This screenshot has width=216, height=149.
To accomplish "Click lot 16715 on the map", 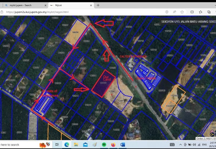I will [x=197, y=79].
